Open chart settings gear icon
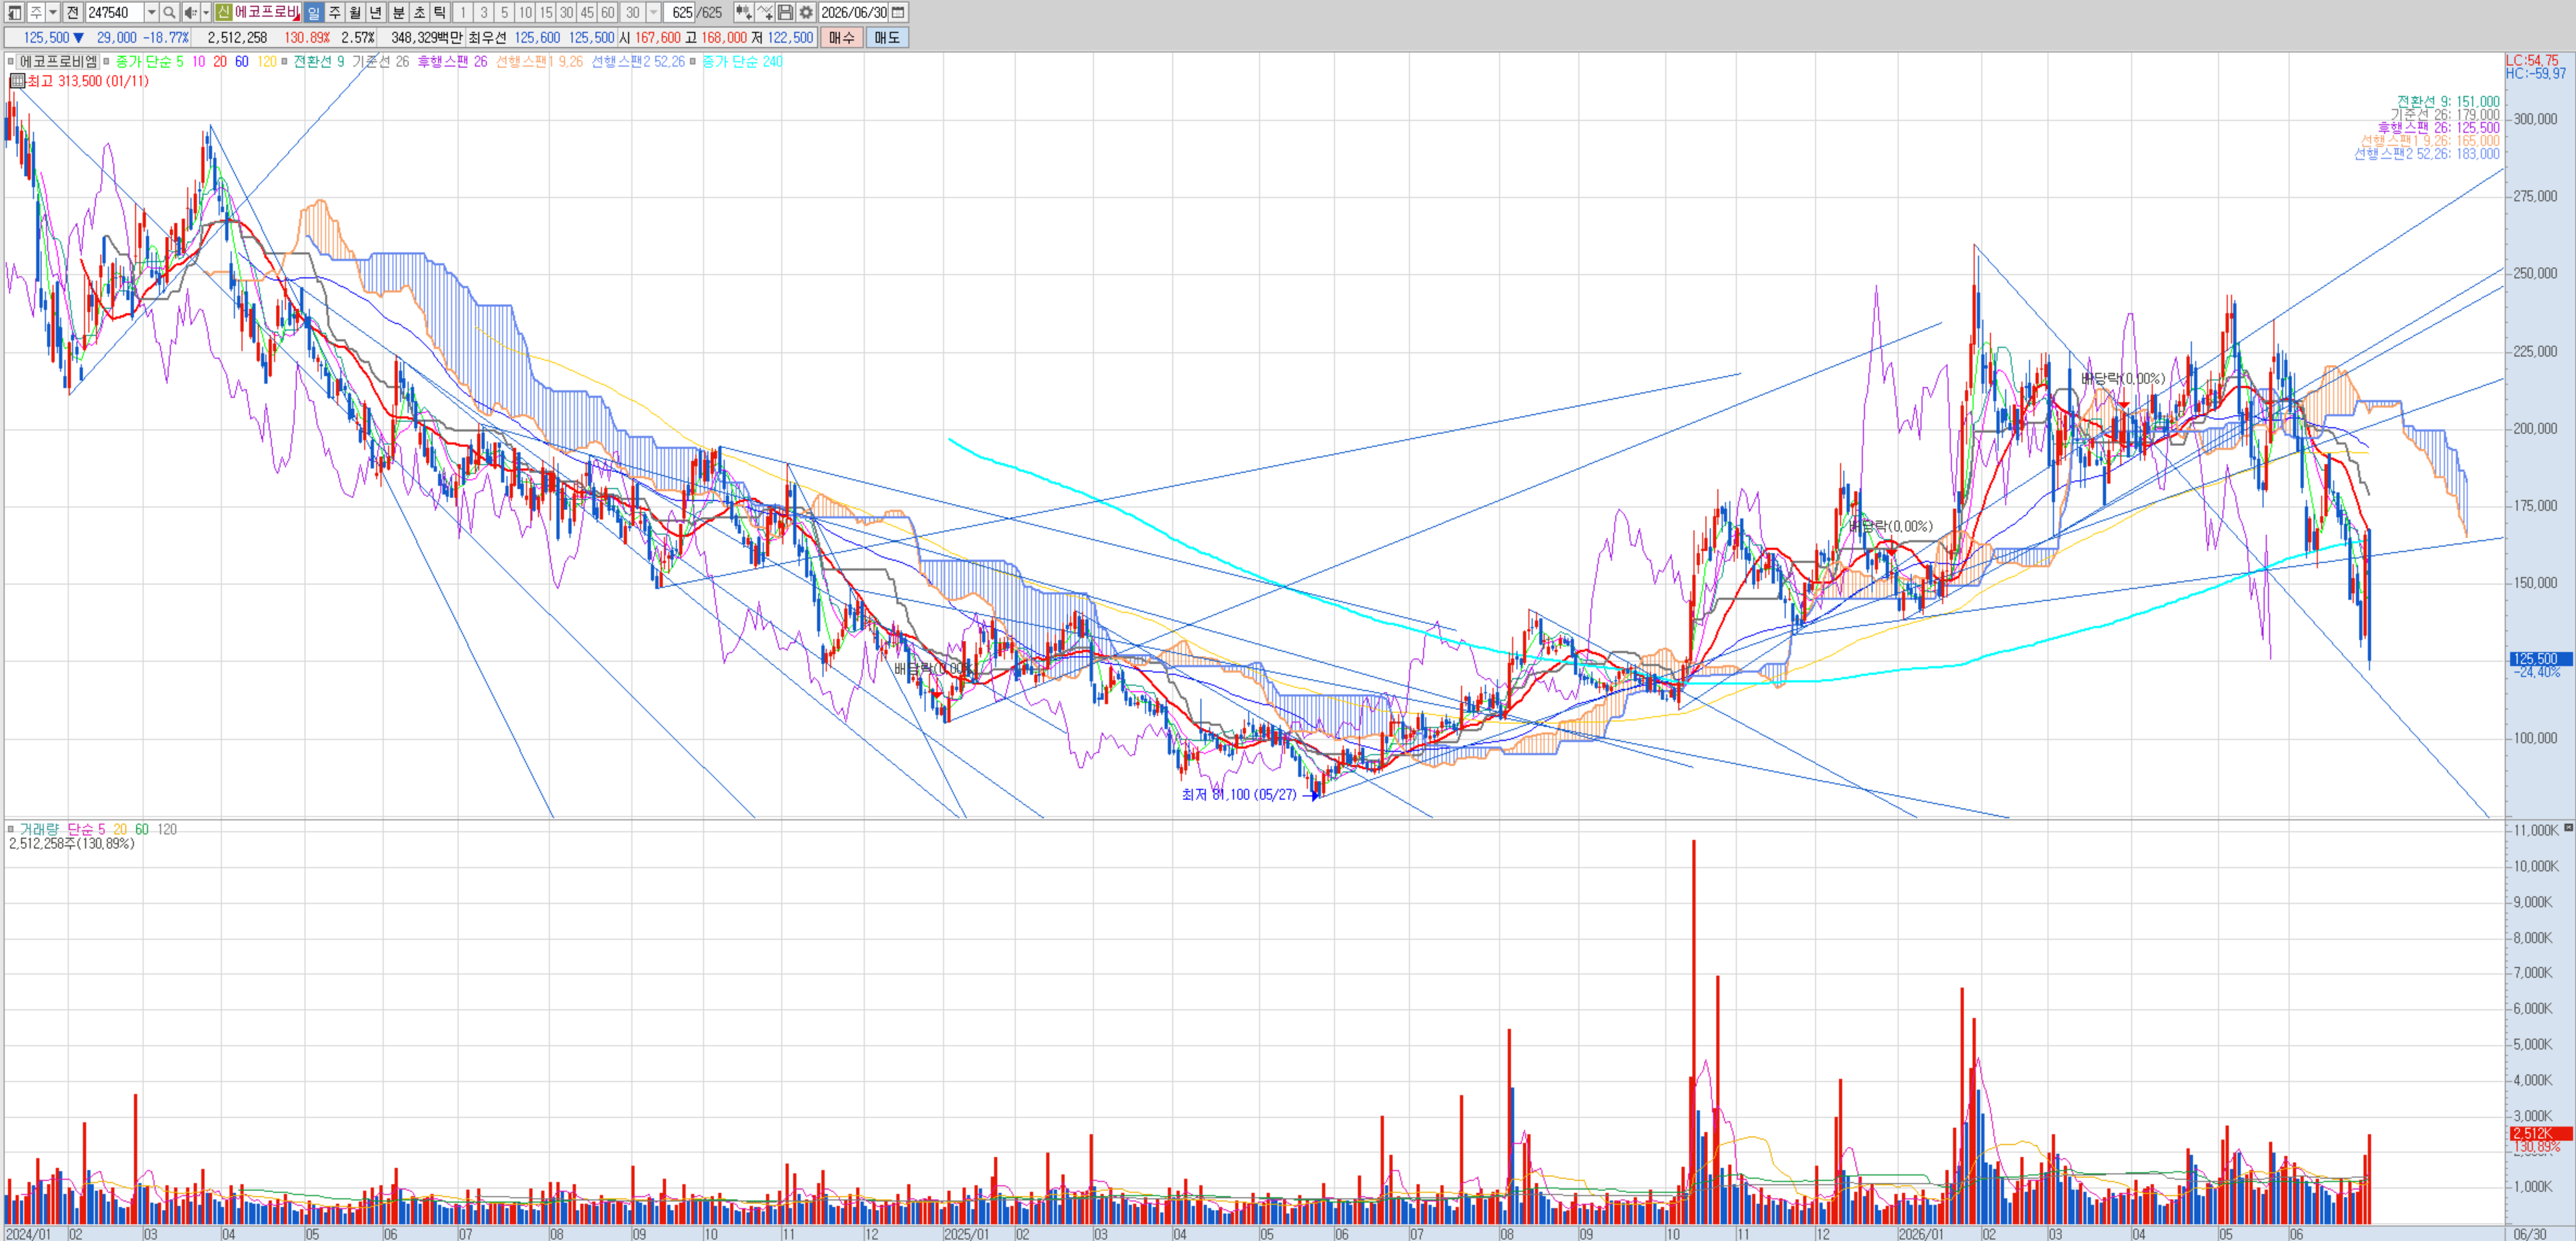The height and width of the screenshot is (1241, 2576). point(806,12)
